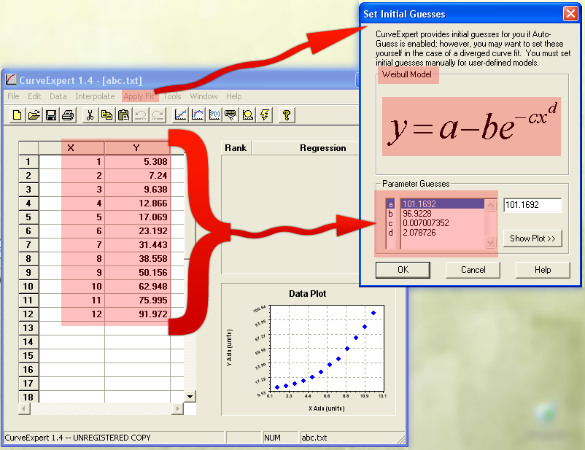Click the spreadsheet's scroll down arrow

click(190, 396)
